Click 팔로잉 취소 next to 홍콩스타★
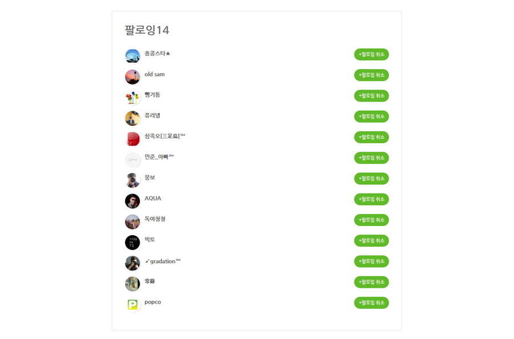Screen dimensions: 514x339 point(371,54)
